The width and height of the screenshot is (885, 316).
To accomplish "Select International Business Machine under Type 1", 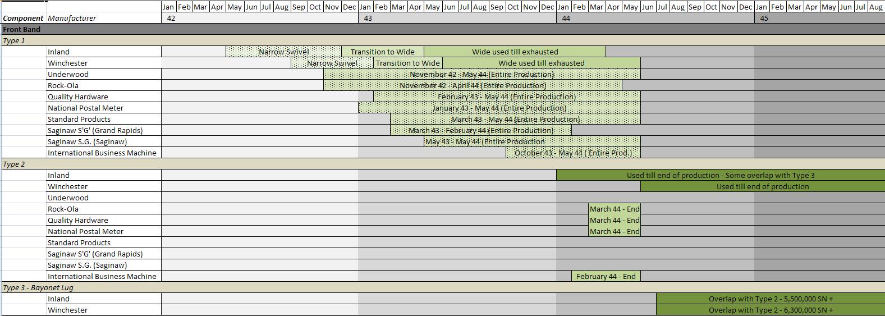I will 104,153.
